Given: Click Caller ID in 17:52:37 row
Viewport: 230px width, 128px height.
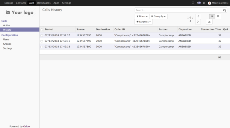Looking at the screenshot, I should click(132, 35).
